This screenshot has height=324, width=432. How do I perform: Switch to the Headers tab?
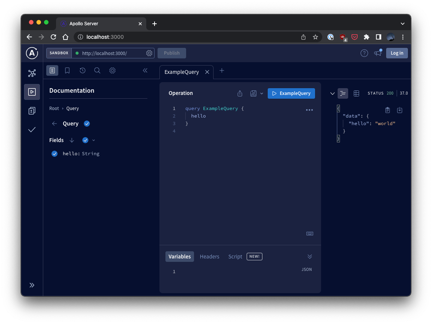point(209,257)
